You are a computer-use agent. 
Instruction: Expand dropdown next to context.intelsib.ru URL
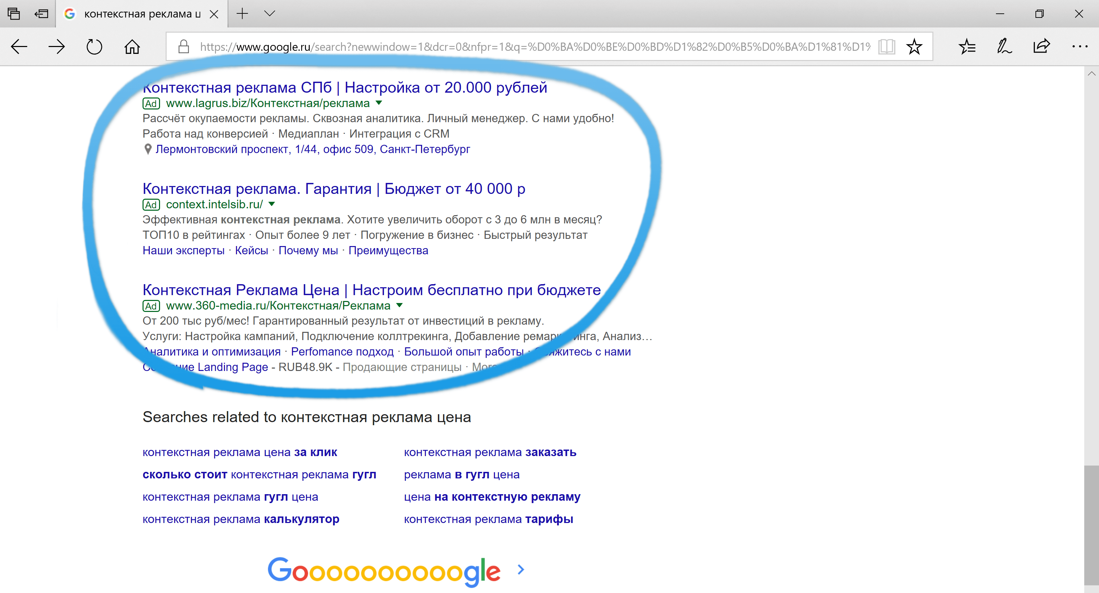[x=272, y=204]
